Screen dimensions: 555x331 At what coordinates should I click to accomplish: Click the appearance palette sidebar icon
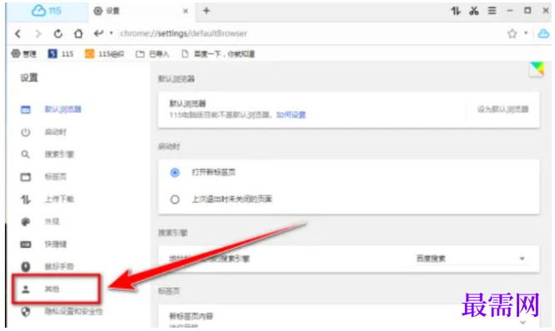(x=26, y=222)
